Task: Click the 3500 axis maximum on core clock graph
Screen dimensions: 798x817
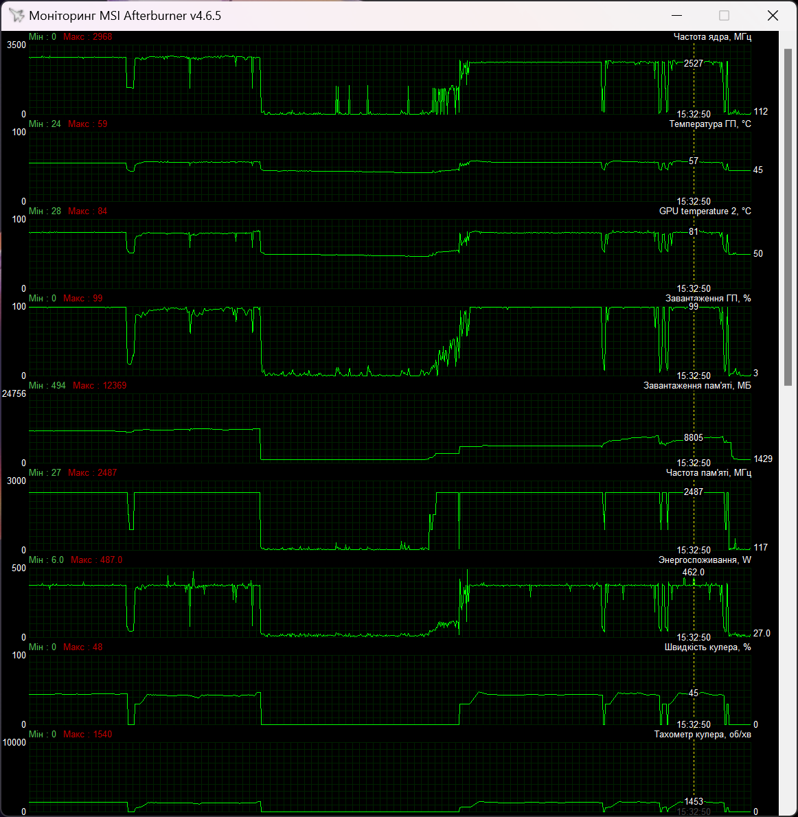Action: (x=16, y=45)
